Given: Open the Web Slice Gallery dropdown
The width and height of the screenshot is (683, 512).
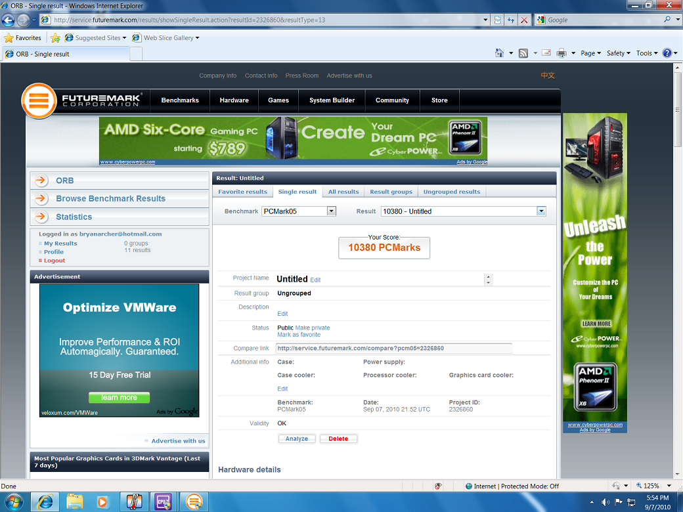Looking at the screenshot, I should 197,38.
